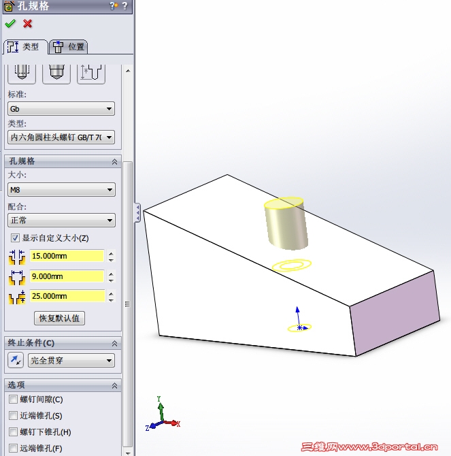The width and height of the screenshot is (451, 456).
Task: Open the M8 size dropdown
Action: [x=61, y=190]
